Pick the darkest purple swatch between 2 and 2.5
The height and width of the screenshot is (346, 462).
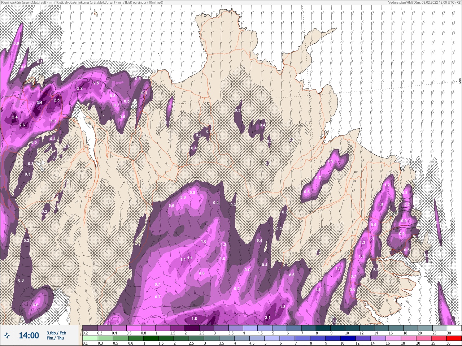tap(192, 328)
